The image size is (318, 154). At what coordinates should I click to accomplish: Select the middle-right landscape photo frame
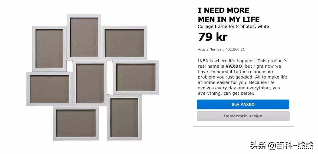pos(136,77)
